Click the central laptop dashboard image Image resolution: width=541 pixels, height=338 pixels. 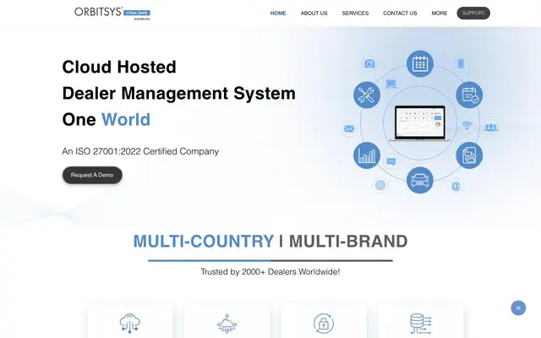419,123
